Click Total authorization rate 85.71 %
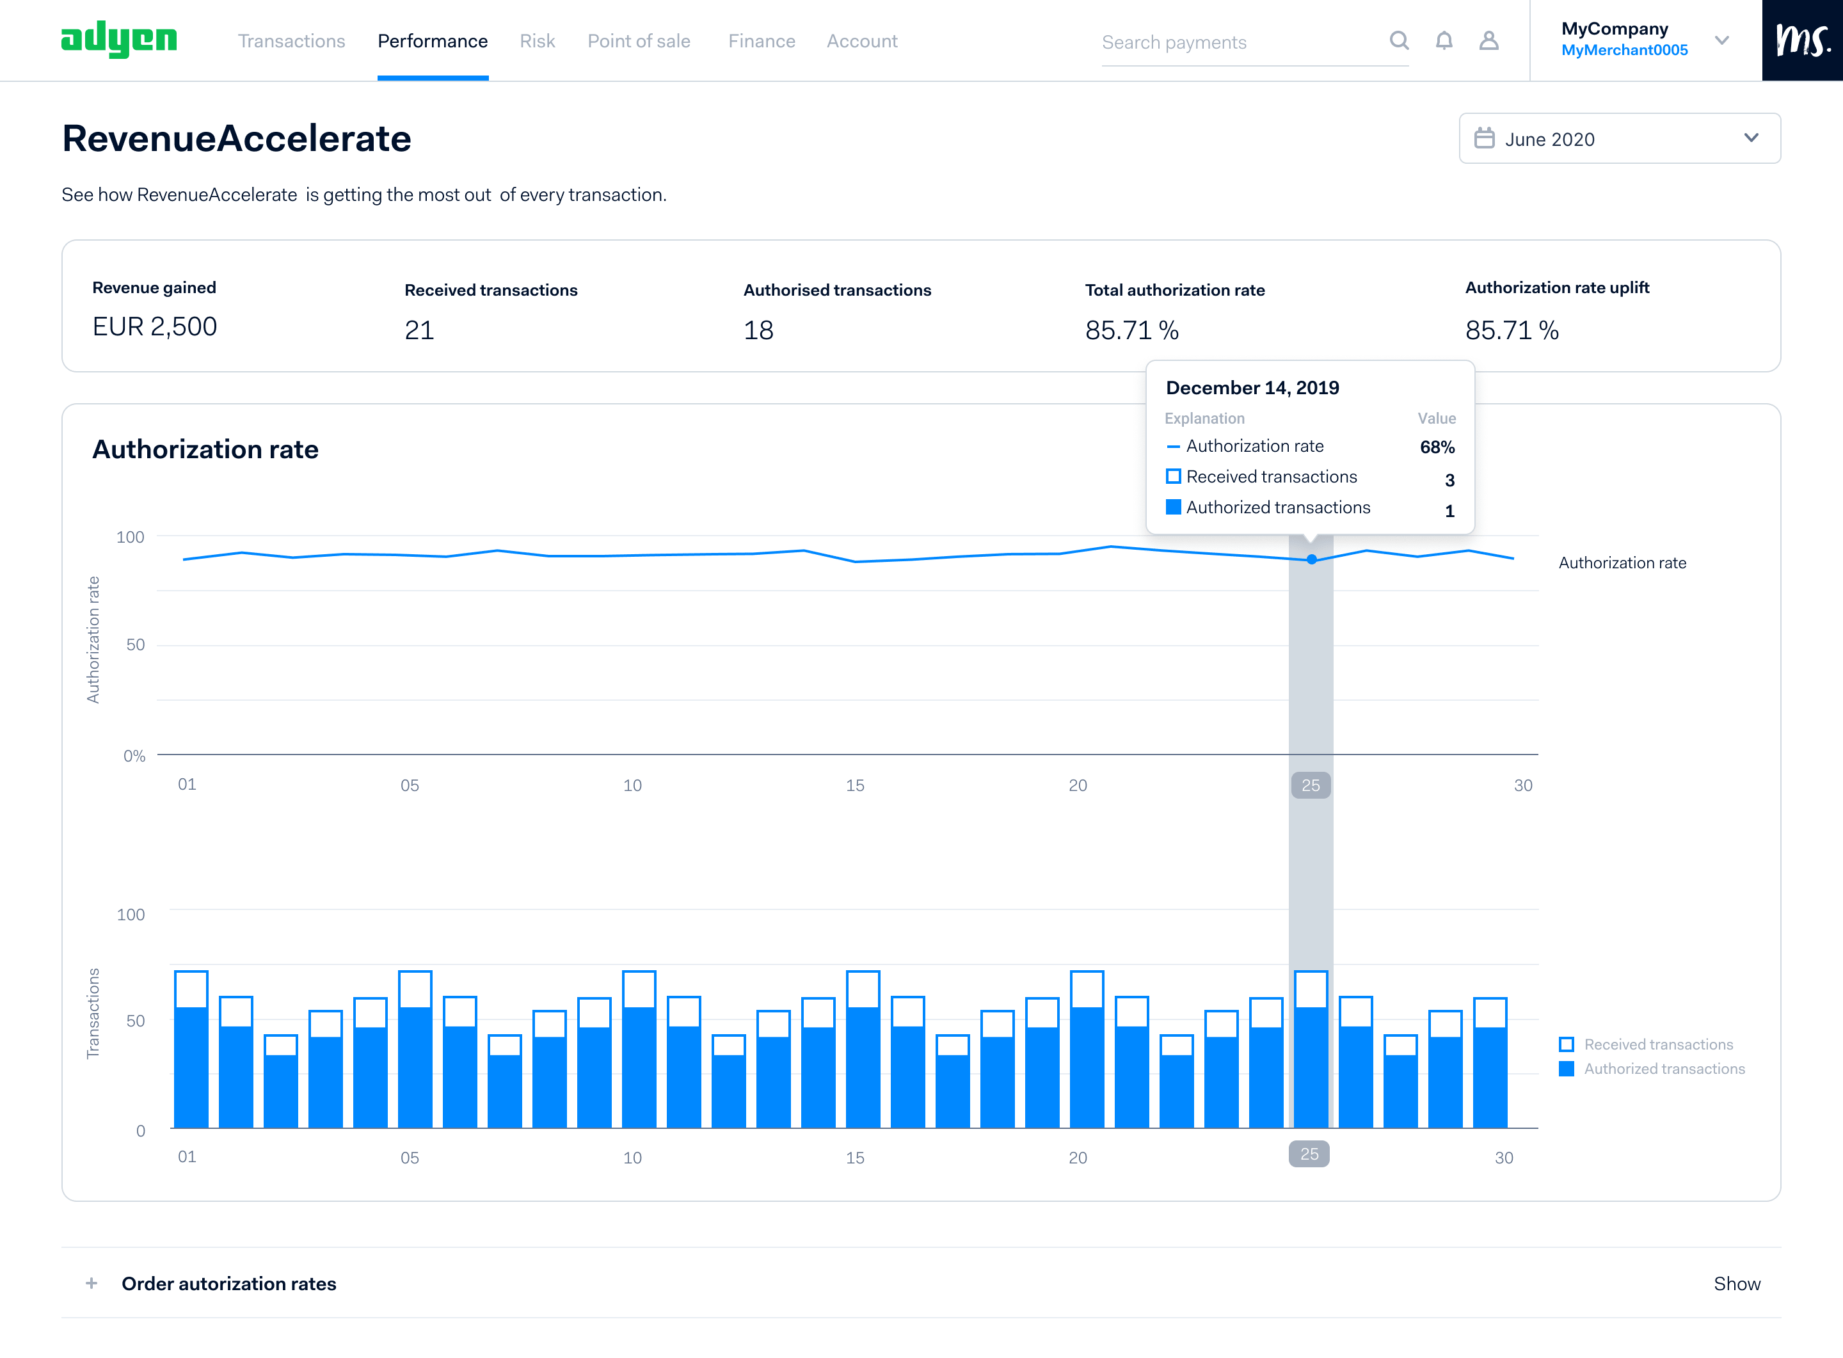Image resolution: width=1843 pixels, height=1358 pixels. pyautogui.click(x=1132, y=330)
